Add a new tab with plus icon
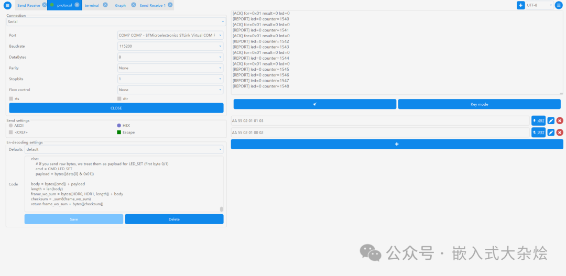This screenshot has width=566, height=276. [520, 5]
